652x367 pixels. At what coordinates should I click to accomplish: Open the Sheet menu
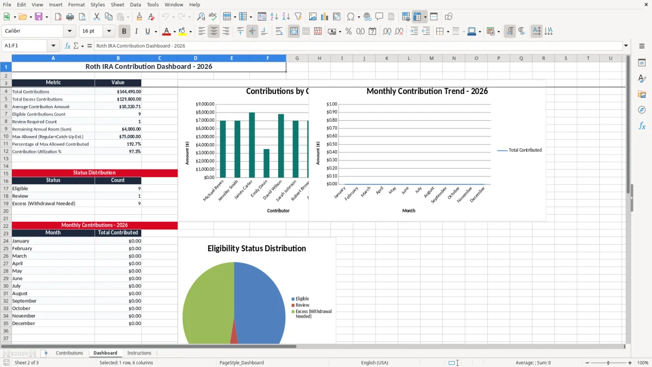click(x=117, y=4)
